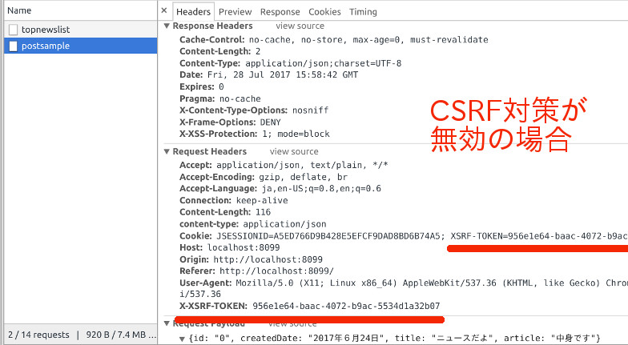Click the topnewslist file icon

click(x=13, y=30)
